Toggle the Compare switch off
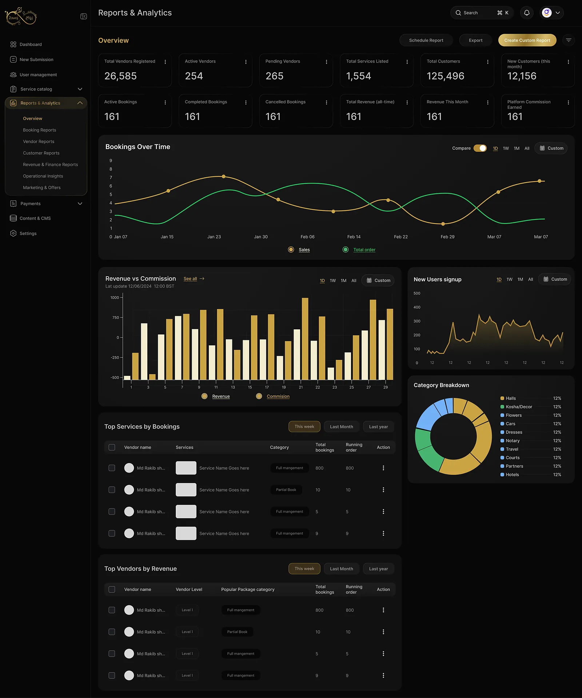 pyautogui.click(x=480, y=148)
